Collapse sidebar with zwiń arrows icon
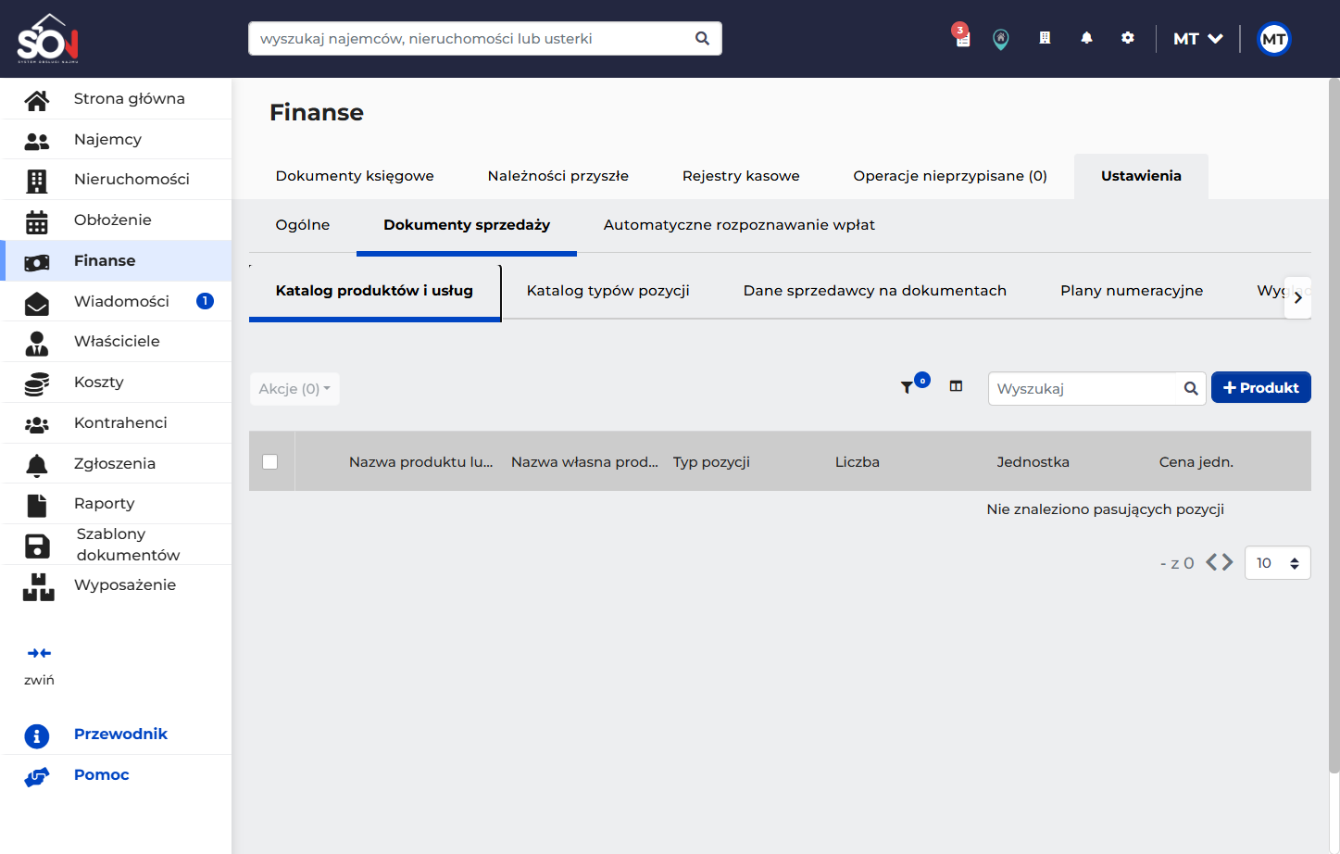 pos(39,653)
